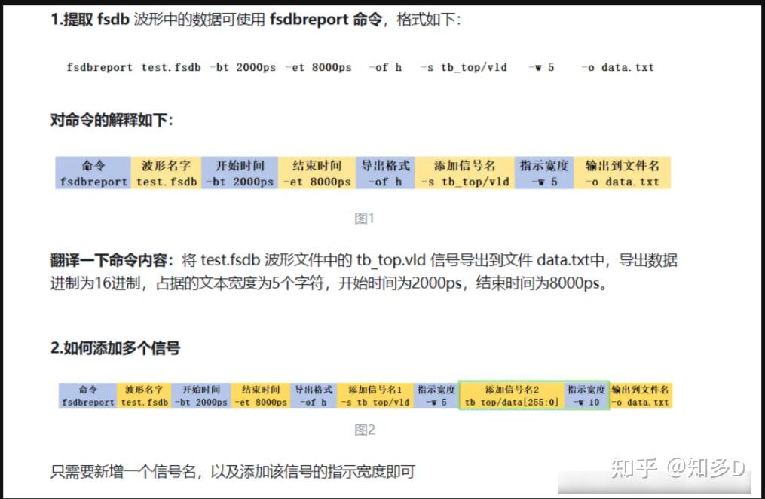
Task: Click the '导出格式 -of h' cell in figure 1
Action: [385, 173]
